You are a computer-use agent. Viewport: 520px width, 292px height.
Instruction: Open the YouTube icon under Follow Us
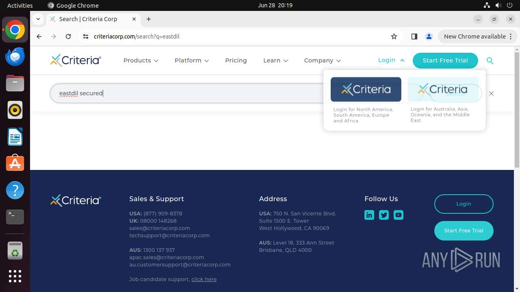point(399,215)
